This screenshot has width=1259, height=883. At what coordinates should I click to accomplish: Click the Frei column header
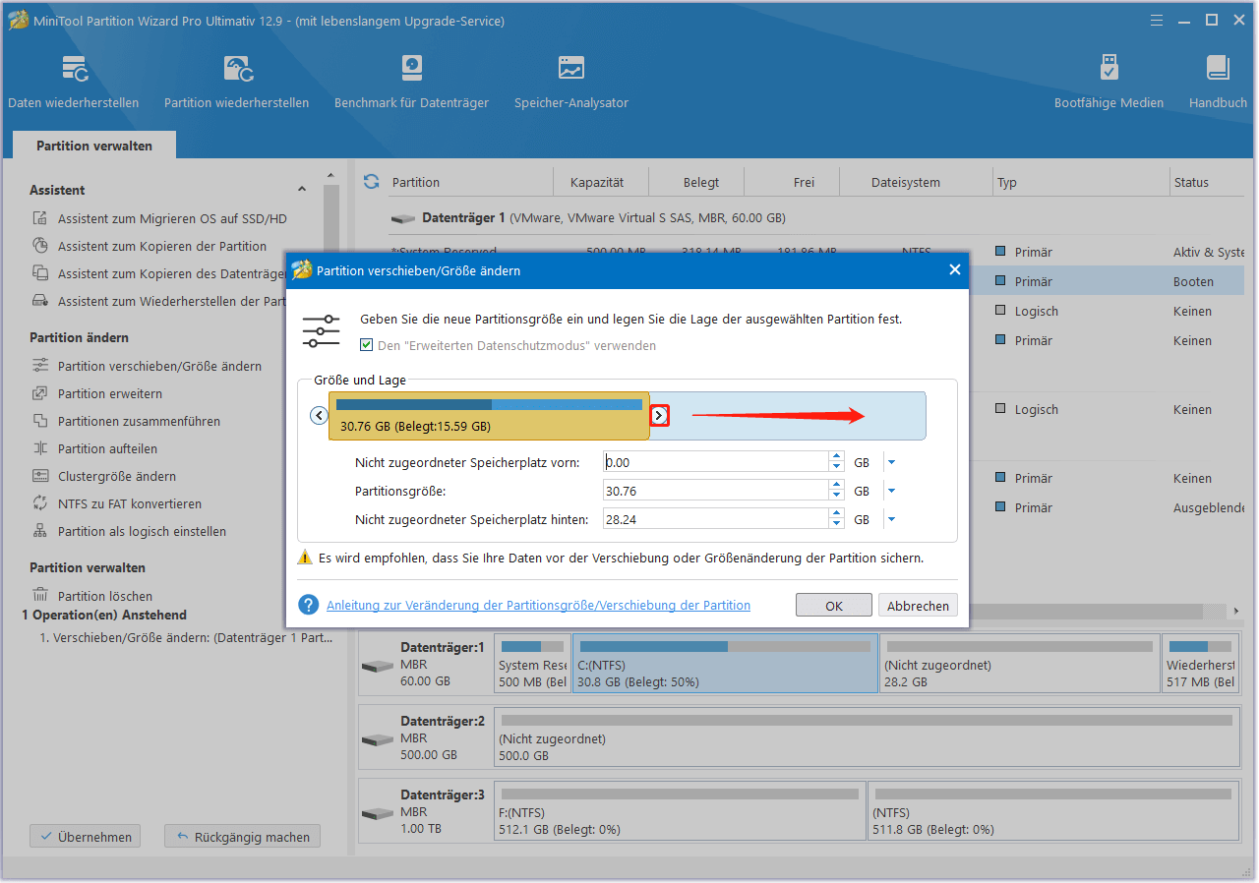click(804, 182)
